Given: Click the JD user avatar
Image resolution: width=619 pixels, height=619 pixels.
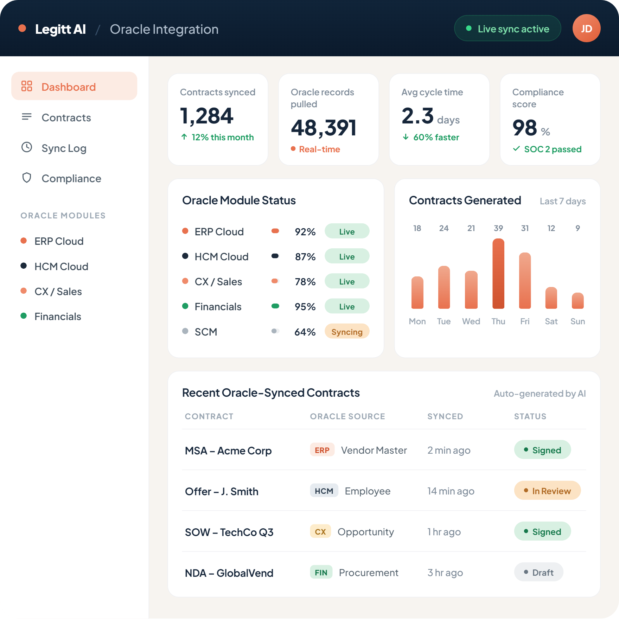Looking at the screenshot, I should (586, 28).
